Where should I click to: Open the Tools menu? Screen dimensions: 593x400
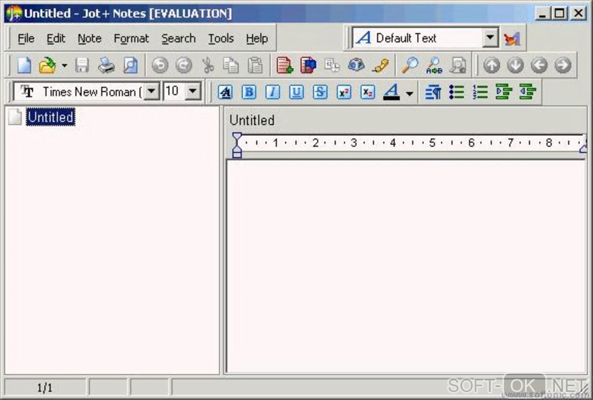pos(221,38)
